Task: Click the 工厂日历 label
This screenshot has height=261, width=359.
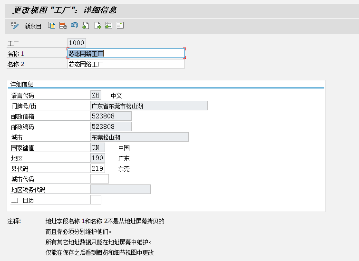Action: click(22, 200)
